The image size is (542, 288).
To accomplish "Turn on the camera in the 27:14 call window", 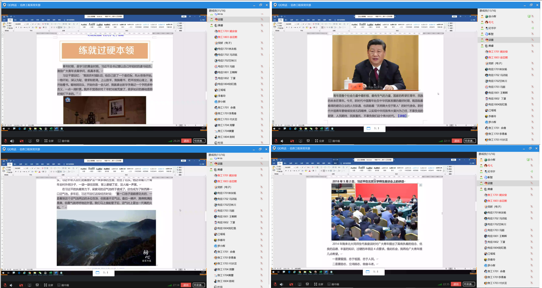I will 21,285.
